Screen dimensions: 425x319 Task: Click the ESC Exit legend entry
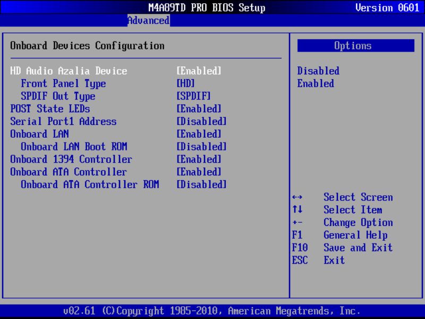336,261
